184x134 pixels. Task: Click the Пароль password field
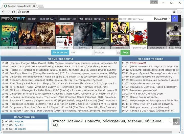click(x=105, y=52)
